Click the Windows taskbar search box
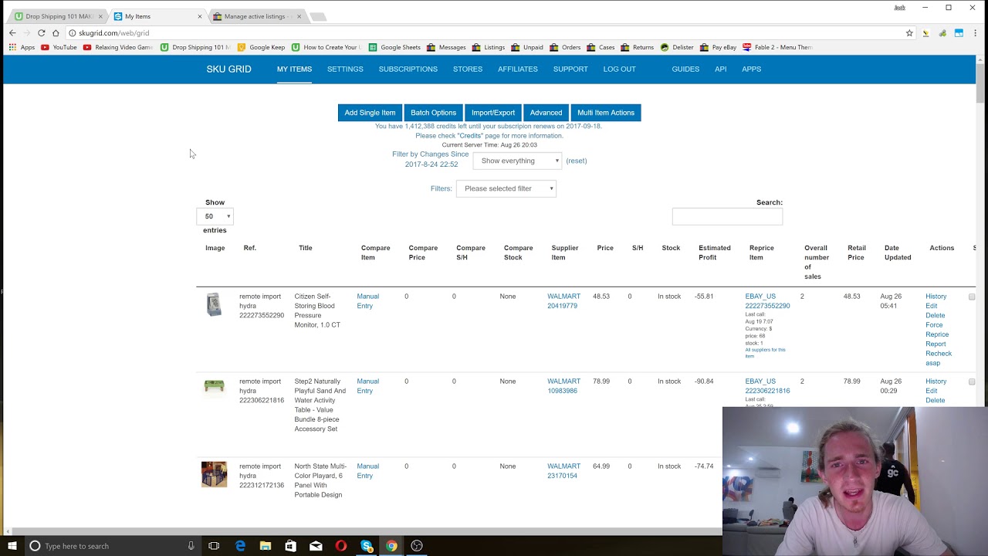 pyautogui.click(x=113, y=546)
